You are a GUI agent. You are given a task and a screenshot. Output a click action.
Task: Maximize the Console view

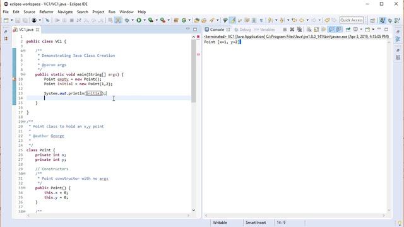tap(386, 30)
